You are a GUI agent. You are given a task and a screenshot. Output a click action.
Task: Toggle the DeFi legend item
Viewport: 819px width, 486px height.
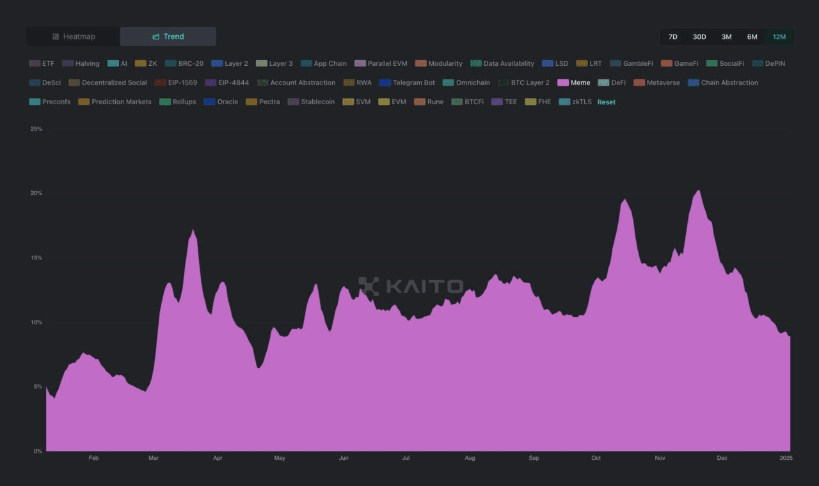[x=612, y=82]
